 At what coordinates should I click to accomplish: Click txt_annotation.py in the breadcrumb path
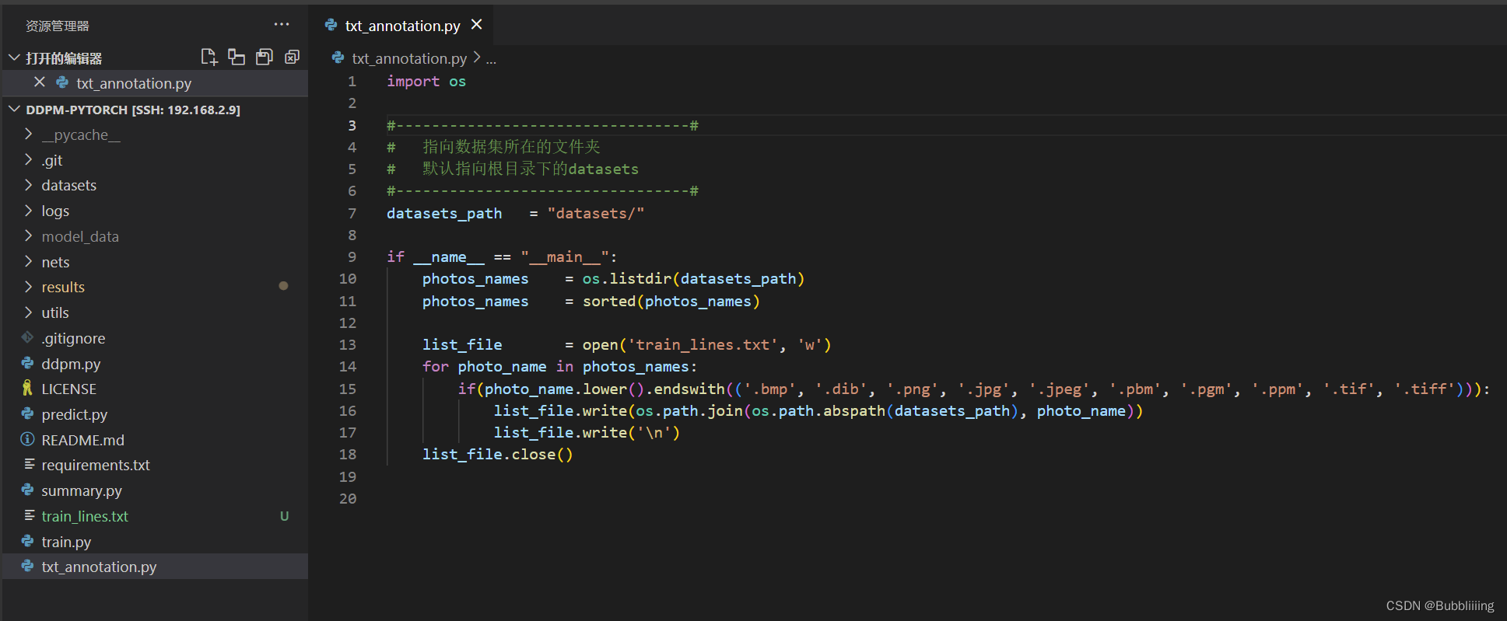click(x=409, y=58)
